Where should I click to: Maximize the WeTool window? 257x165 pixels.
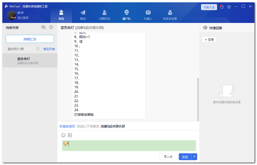click(243, 6)
